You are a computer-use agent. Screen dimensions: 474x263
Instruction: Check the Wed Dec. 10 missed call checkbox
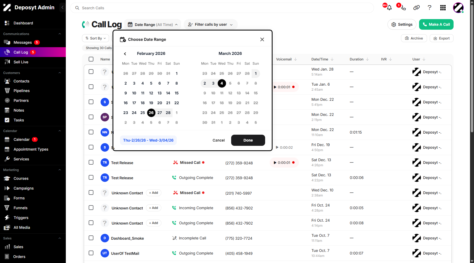(x=91, y=192)
